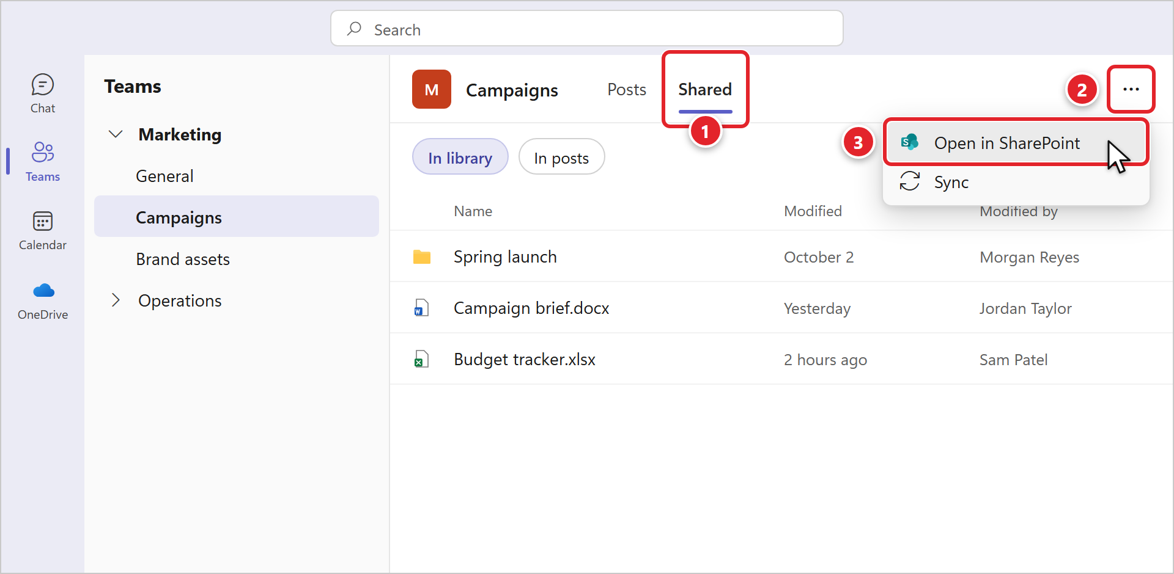This screenshot has height=574, width=1174.
Task: Click the Teams panel heading
Action: [133, 86]
